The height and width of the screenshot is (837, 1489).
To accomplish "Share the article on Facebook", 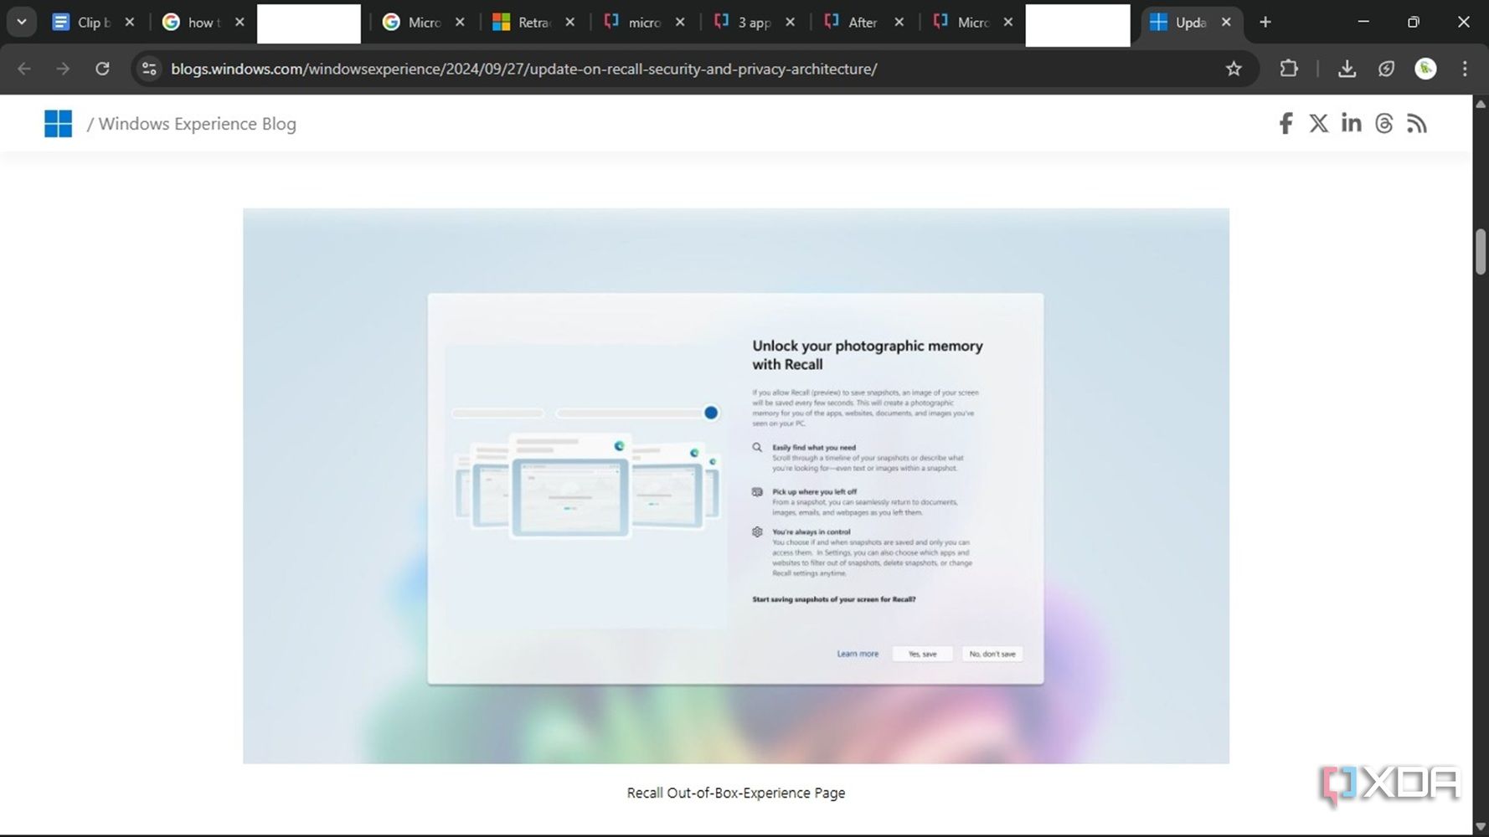I will [x=1285, y=124].
